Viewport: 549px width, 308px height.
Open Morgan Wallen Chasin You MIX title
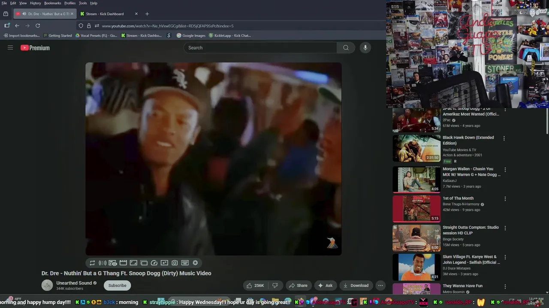(471, 172)
